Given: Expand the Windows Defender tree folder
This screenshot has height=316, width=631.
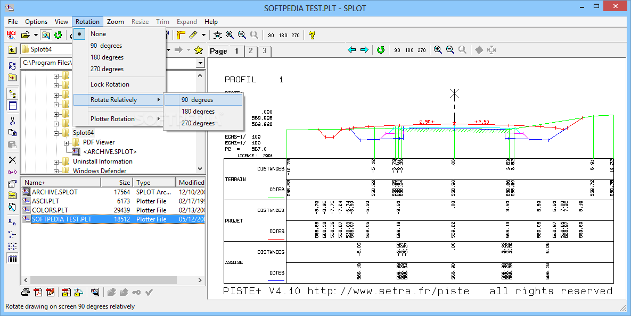Looking at the screenshot, I should 56,171.
